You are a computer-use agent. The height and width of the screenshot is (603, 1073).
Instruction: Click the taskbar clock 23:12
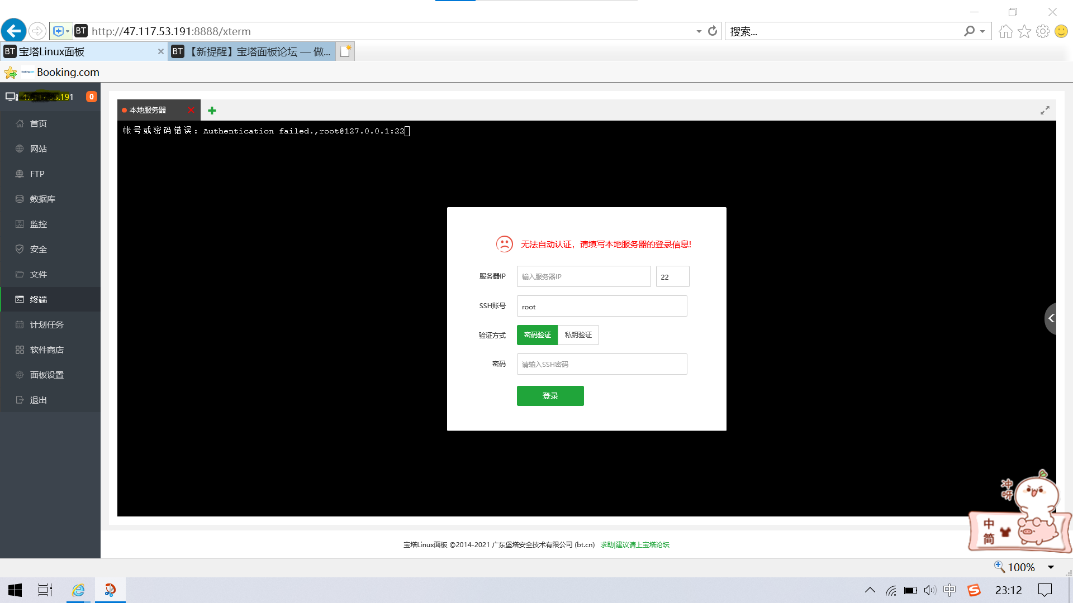click(1008, 590)
